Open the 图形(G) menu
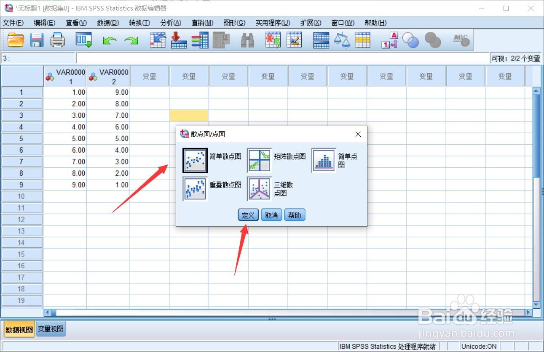Screen dimensions: 544x352 coord(234,23)
